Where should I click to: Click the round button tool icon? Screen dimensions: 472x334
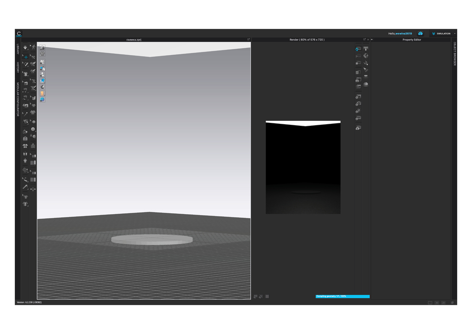tap(33, 129)
